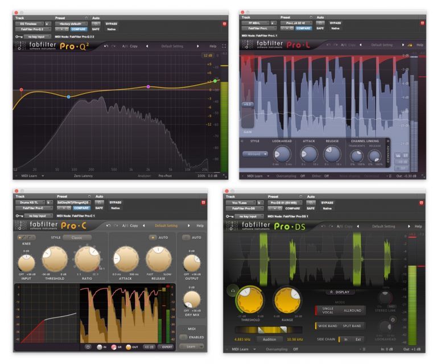Click the redo arrow in Pro-Q 2
Screen dimensions: 437x364
pos(113,46)
